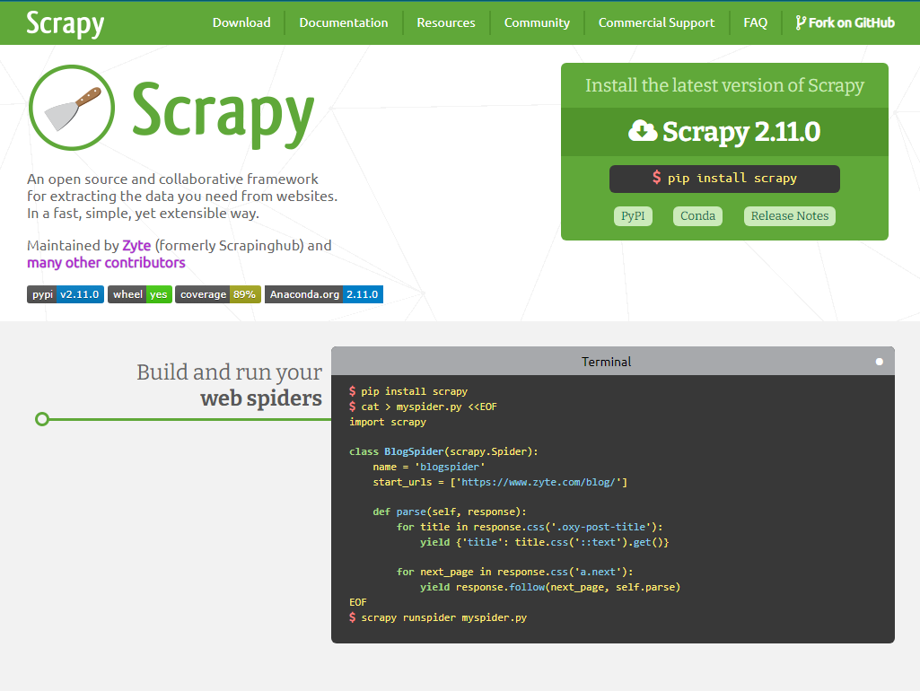Open the Release Notes button

pyautogui.click(x=790, y=216)
